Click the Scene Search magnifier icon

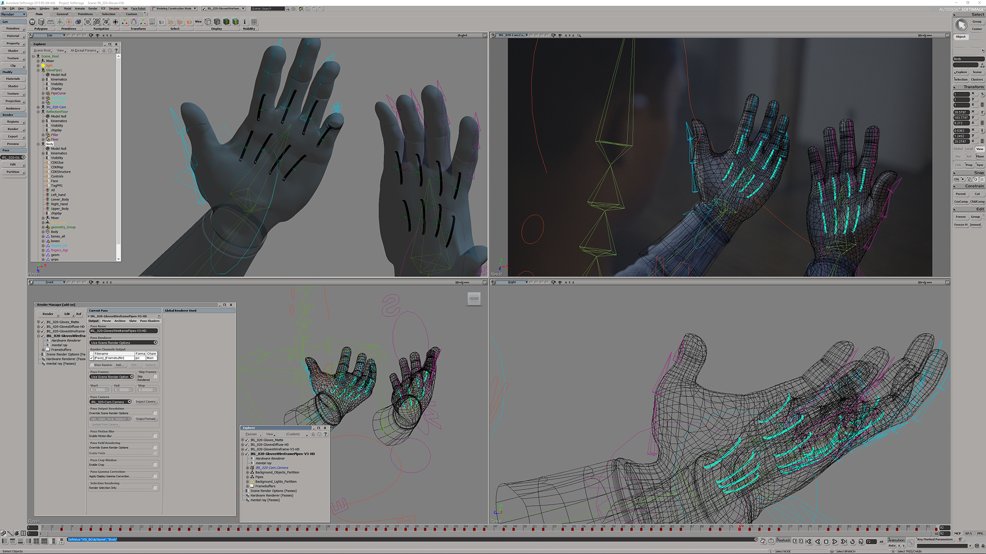click(287, 9)
